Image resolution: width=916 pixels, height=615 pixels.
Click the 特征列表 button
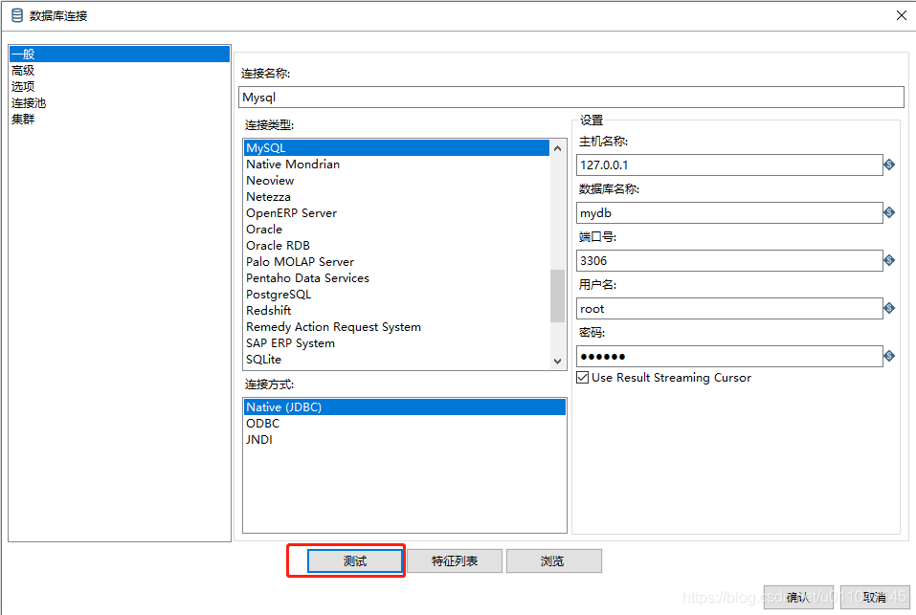(455, 560)
